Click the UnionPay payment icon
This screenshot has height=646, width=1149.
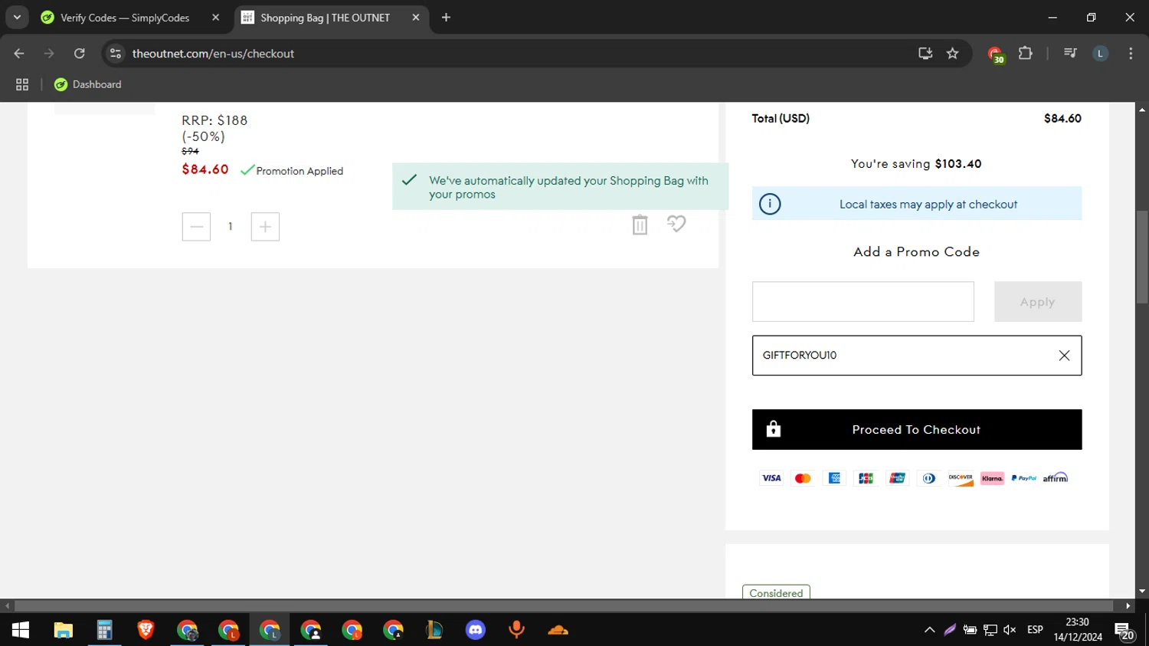click(x=897, y=478)
